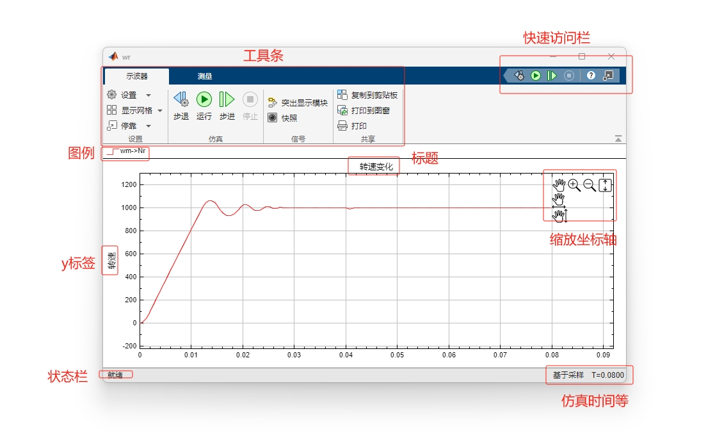715x447 pixels.
Task: Click the 就绪 status text
Action: pyautogui.click(x=115, y=375)
